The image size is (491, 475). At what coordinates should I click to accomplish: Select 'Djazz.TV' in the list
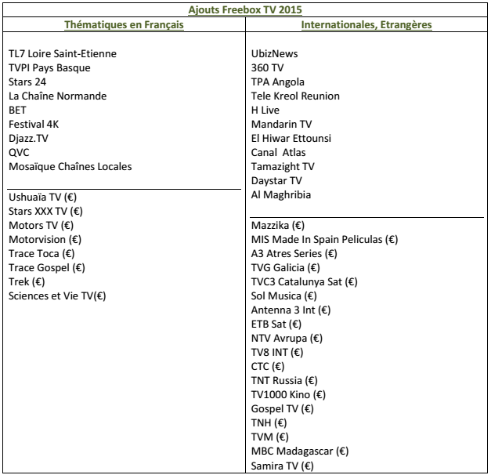(28, 138)
